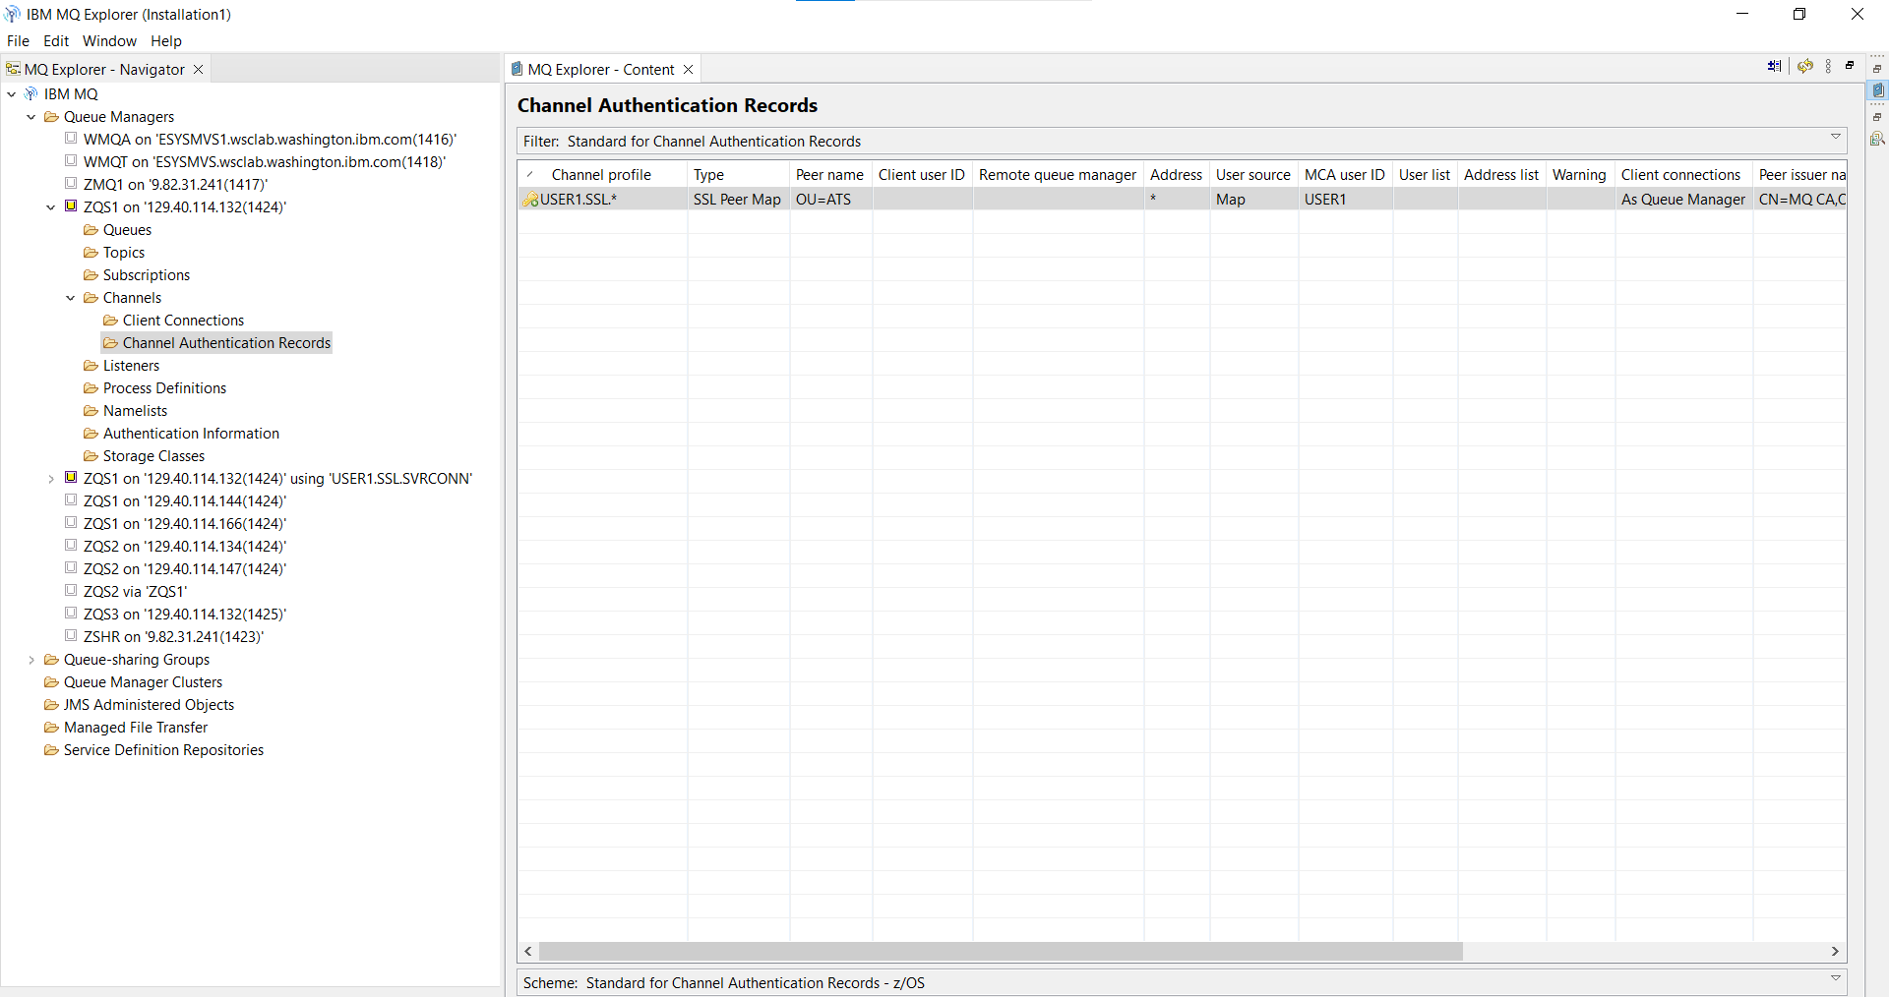Screen dimensions: 1889x997
Task: Click the top restore icon in the right trim bar
Action: coord(1877,69)
